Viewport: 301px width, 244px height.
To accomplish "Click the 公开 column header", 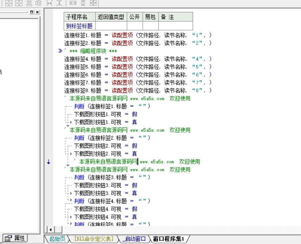I will [x=135, y=17].
